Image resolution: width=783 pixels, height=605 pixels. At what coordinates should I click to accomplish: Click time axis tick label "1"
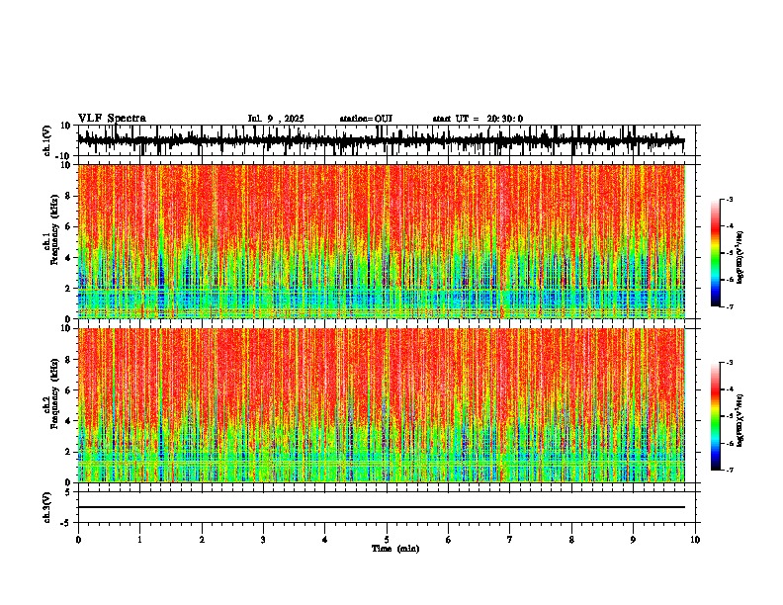point(139,540)
